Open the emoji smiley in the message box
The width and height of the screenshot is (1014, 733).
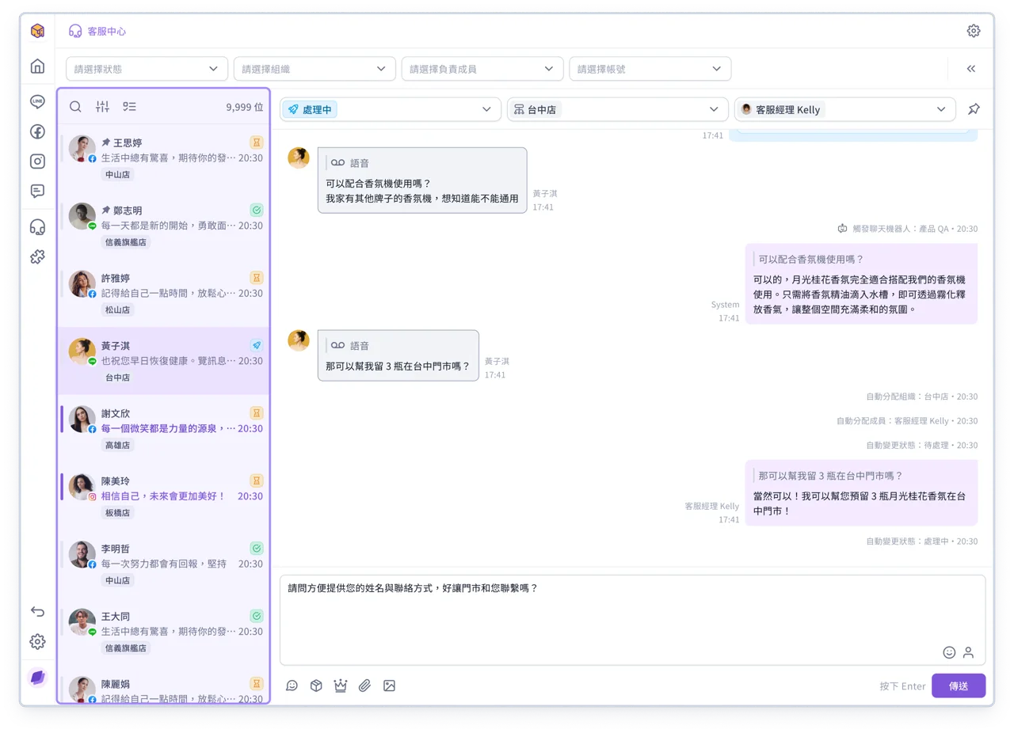click(x=949, y=652)
